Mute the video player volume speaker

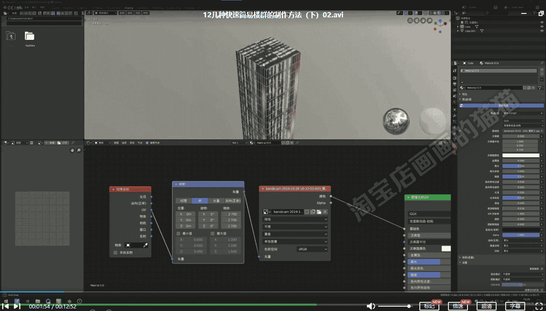371,306
